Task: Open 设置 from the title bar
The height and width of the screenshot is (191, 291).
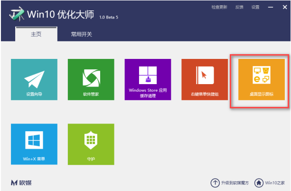Action: pos(255,7)
